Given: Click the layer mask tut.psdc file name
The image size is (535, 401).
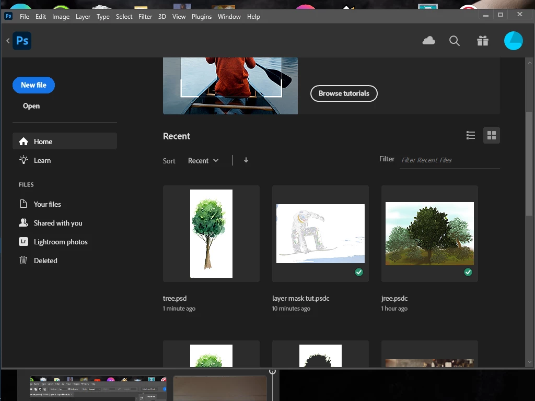Looking at the screenshot, I should [x=300, y=298].
